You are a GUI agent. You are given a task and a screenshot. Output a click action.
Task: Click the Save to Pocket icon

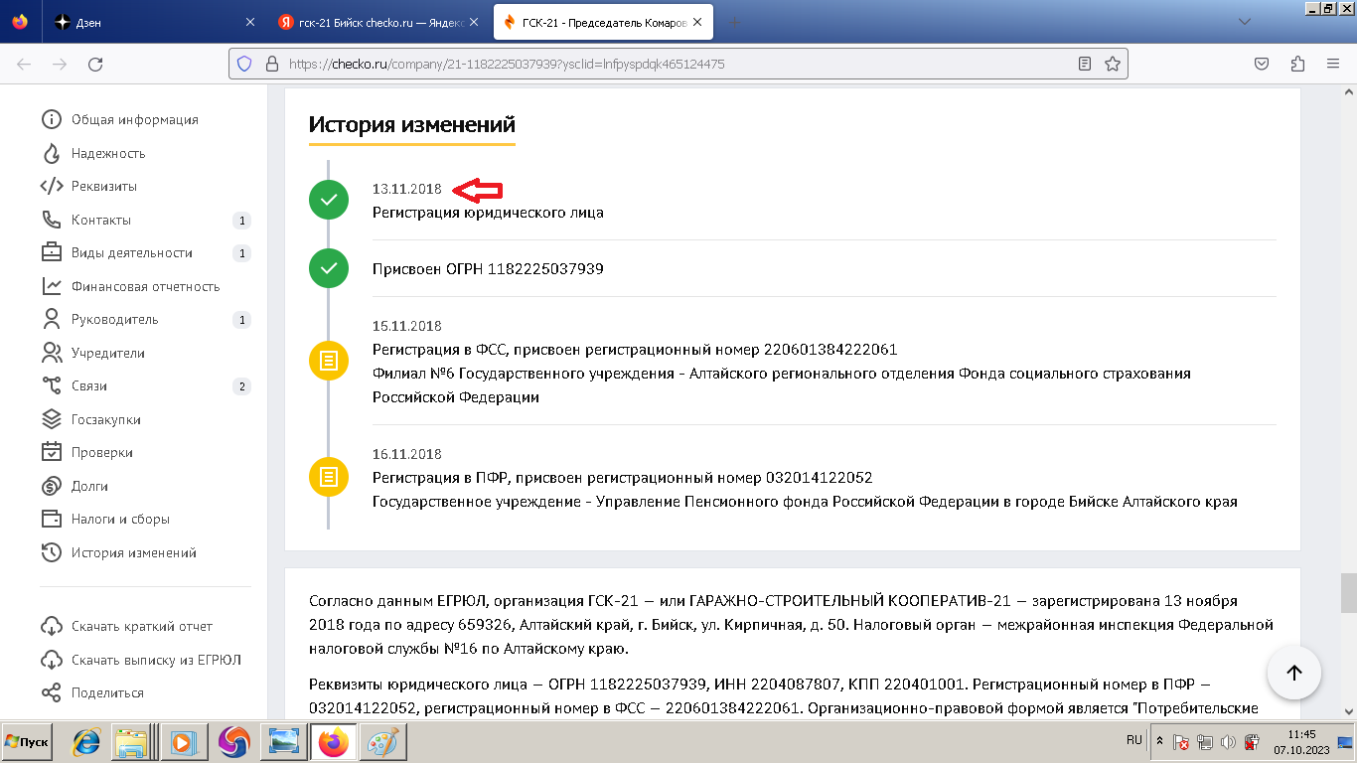tap(1261, 64)
